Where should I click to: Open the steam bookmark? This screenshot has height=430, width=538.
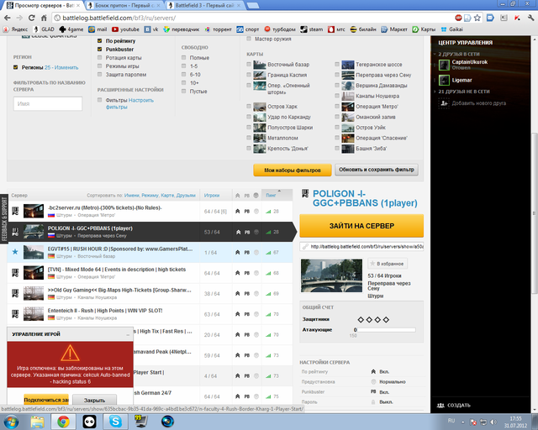coord(312,29)
